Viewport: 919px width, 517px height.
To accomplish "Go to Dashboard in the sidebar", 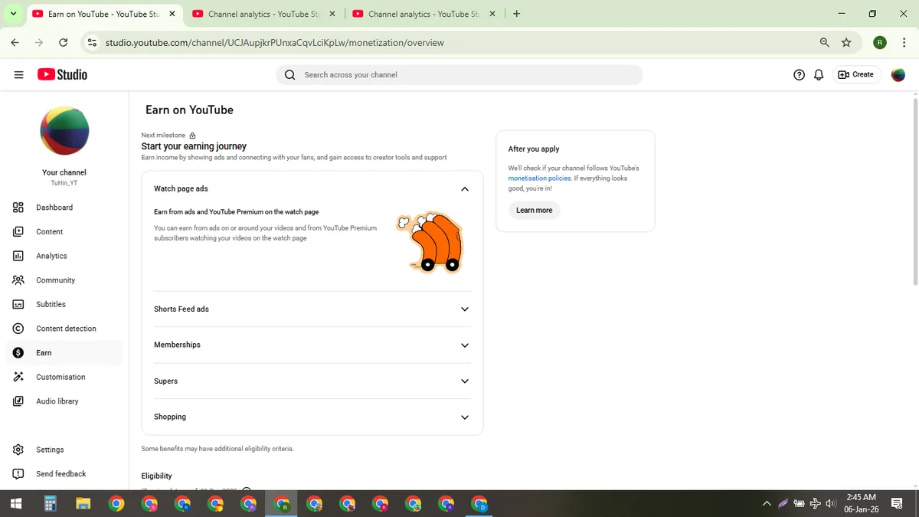I will coord(64,208).
